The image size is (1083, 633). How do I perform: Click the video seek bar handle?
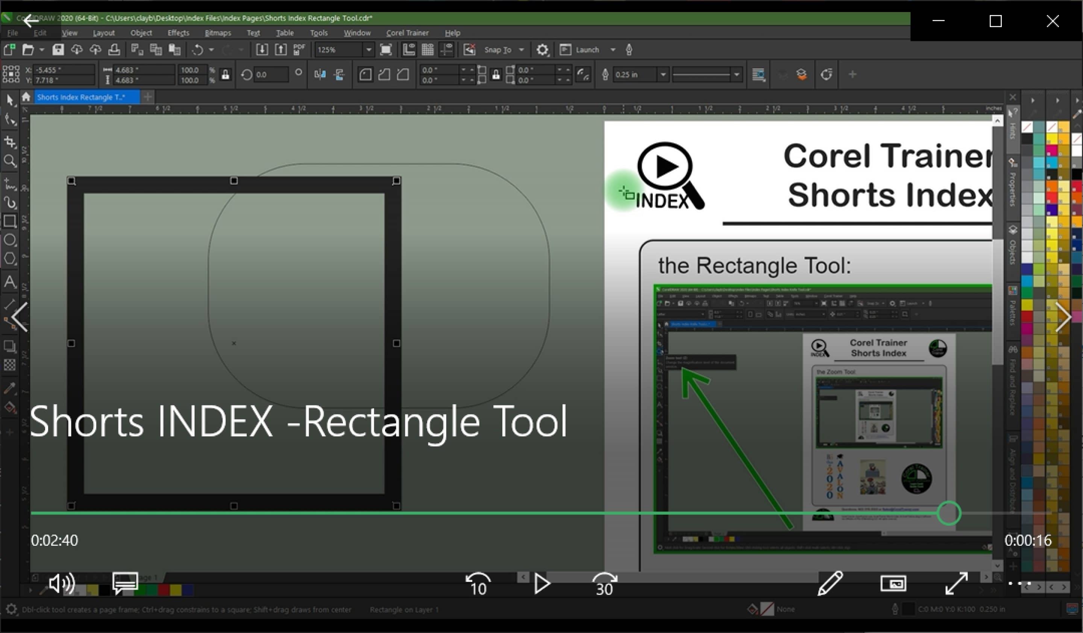[948, 513]
